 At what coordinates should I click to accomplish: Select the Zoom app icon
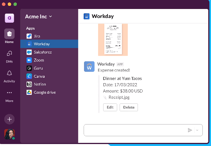[x=29, y=60]
